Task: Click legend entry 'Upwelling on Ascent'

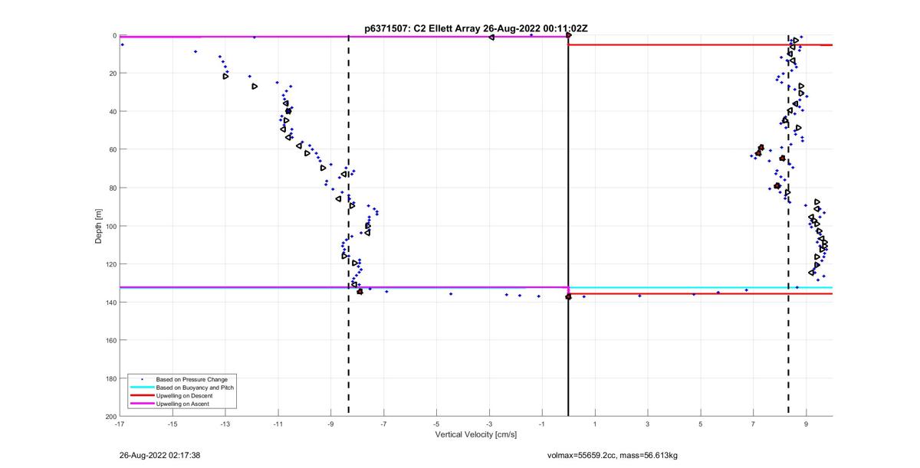Action: click(183, 403)
